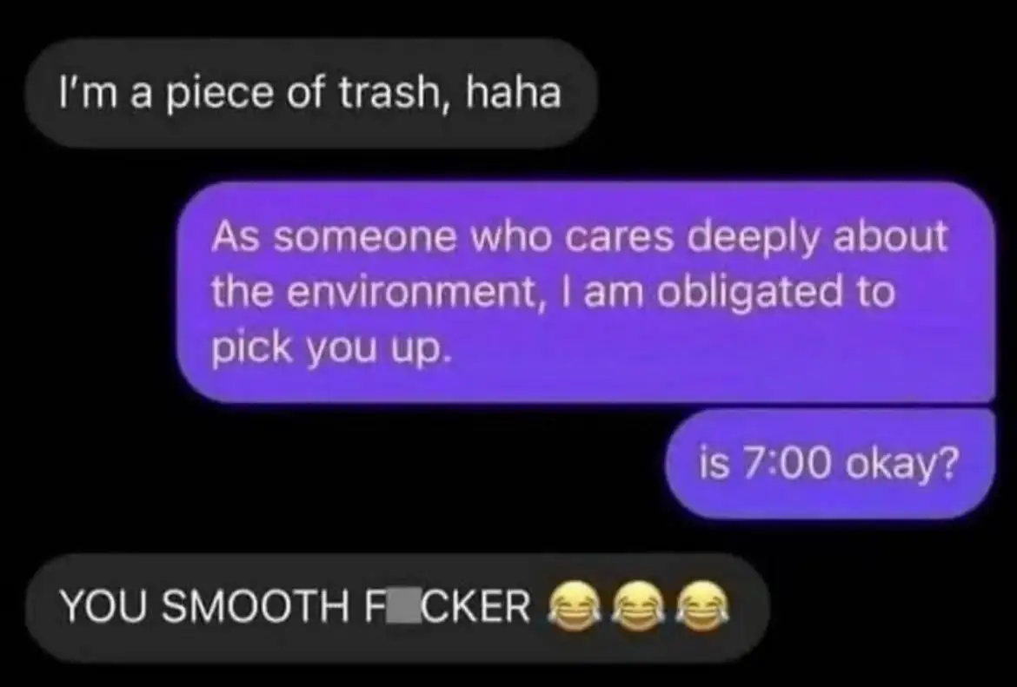
Task: Click the middle crying-laughing emoji
Action: tap(638, 606)
